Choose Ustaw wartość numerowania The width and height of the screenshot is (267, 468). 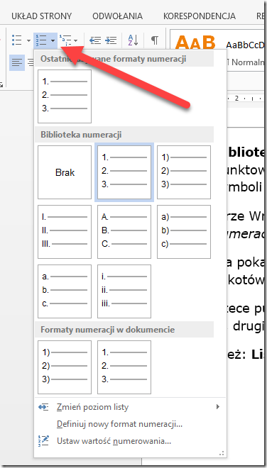pos(130,440)
